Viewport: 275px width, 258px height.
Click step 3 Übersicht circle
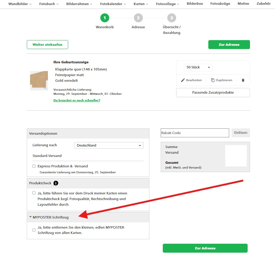coord(171,18)
